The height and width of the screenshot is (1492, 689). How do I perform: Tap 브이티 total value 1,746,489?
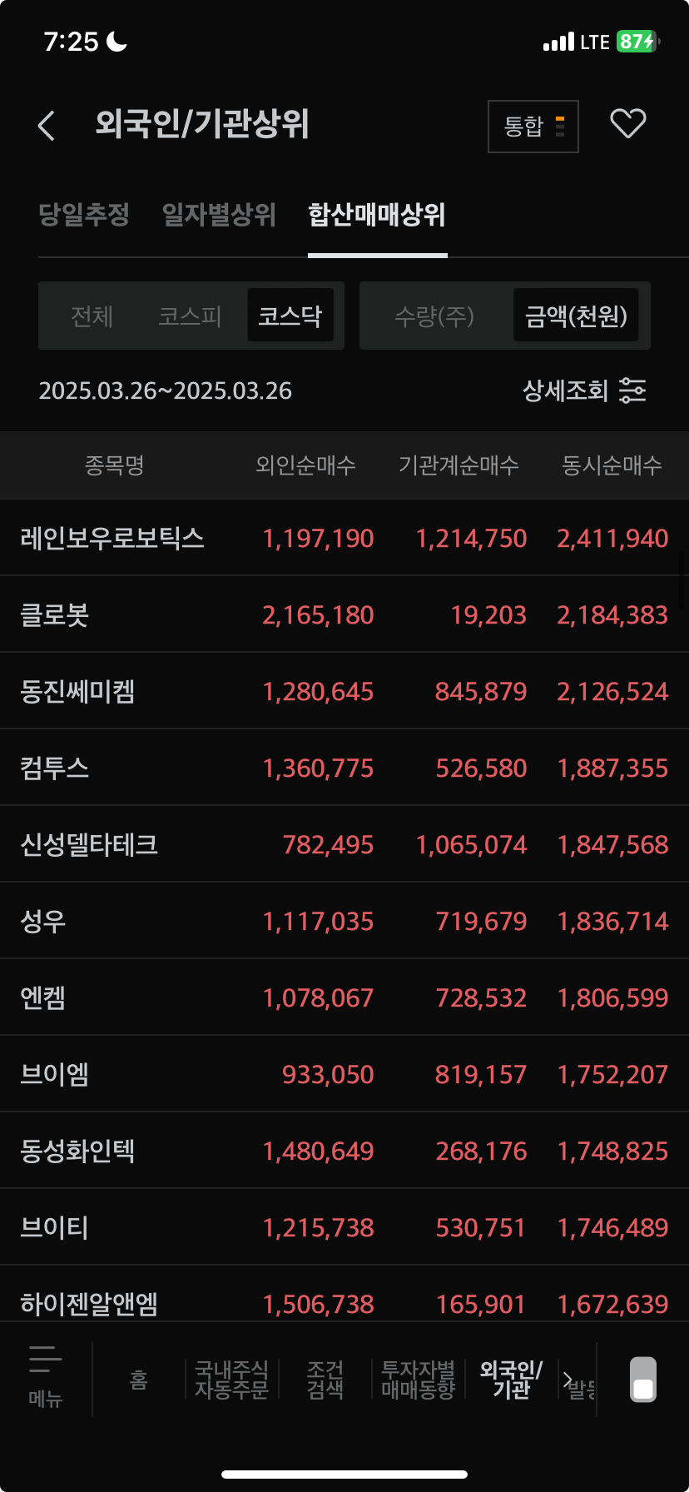coord(612,1228)
